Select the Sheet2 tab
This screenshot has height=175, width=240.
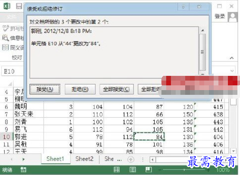(85, 159)
